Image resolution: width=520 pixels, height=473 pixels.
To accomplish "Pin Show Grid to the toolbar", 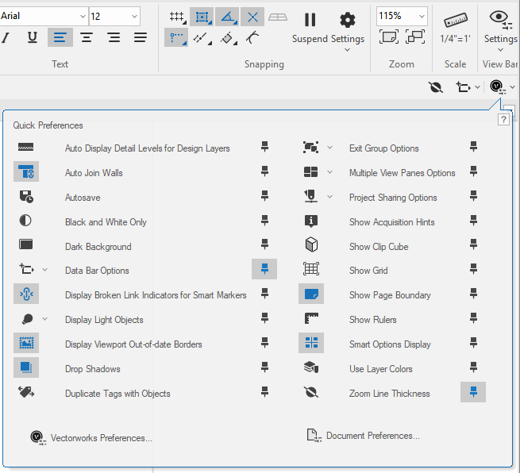I will click(474, 269).
